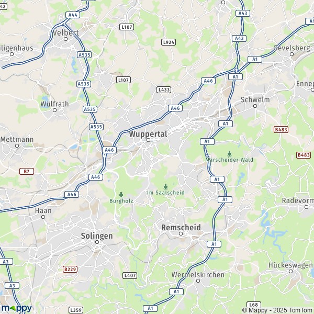Click the Schwelm town marker dot
This screenshot has width=314, height=314.
[x=255, y=106]
